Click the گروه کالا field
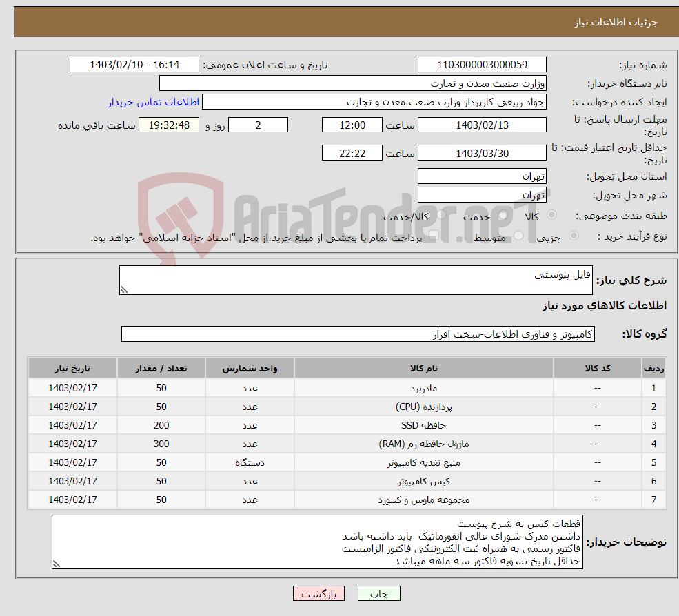This screenshot has height=616, width=679. tap(358, 333)
